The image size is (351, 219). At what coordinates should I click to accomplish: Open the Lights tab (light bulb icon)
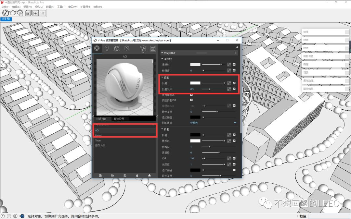[x=106, y=48]
